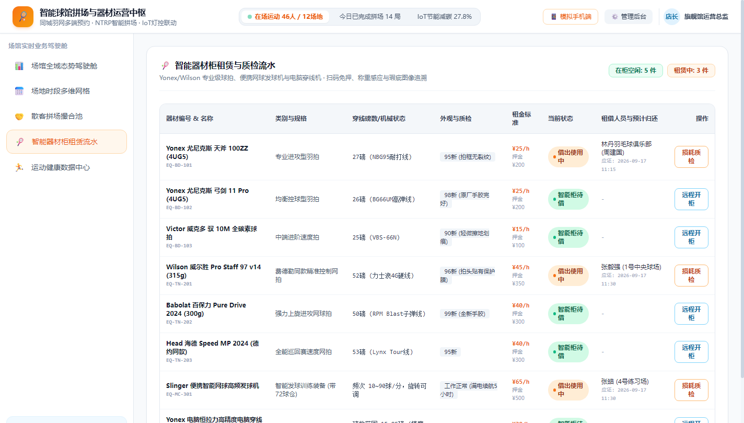Screen dimensions: 744x423
Task: Click the 工作正常 (满电续航5小时) tag
Action: 469,390
